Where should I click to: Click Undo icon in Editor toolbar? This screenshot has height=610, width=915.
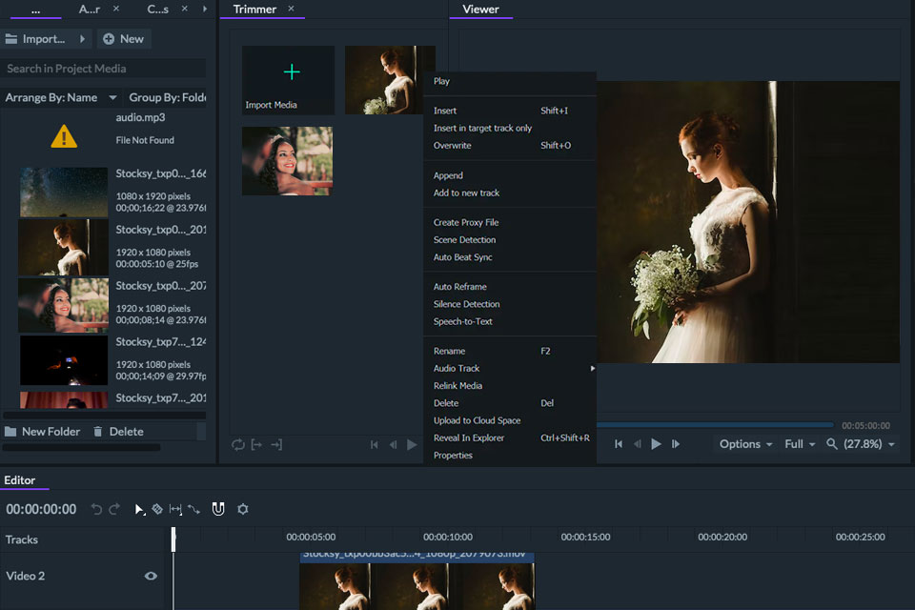point(96,509)
